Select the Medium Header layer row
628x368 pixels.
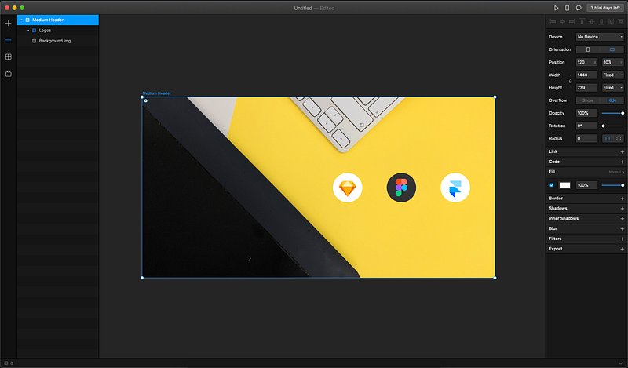pyautogui.click(x=58, y=20)
